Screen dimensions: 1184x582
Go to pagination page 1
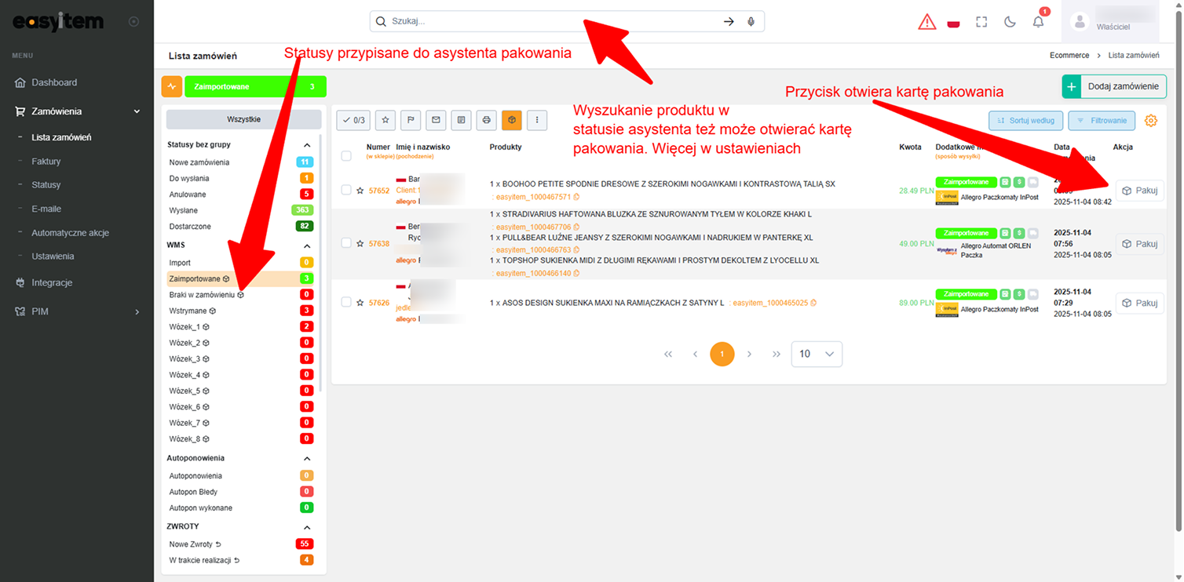(x=722, y=354)
